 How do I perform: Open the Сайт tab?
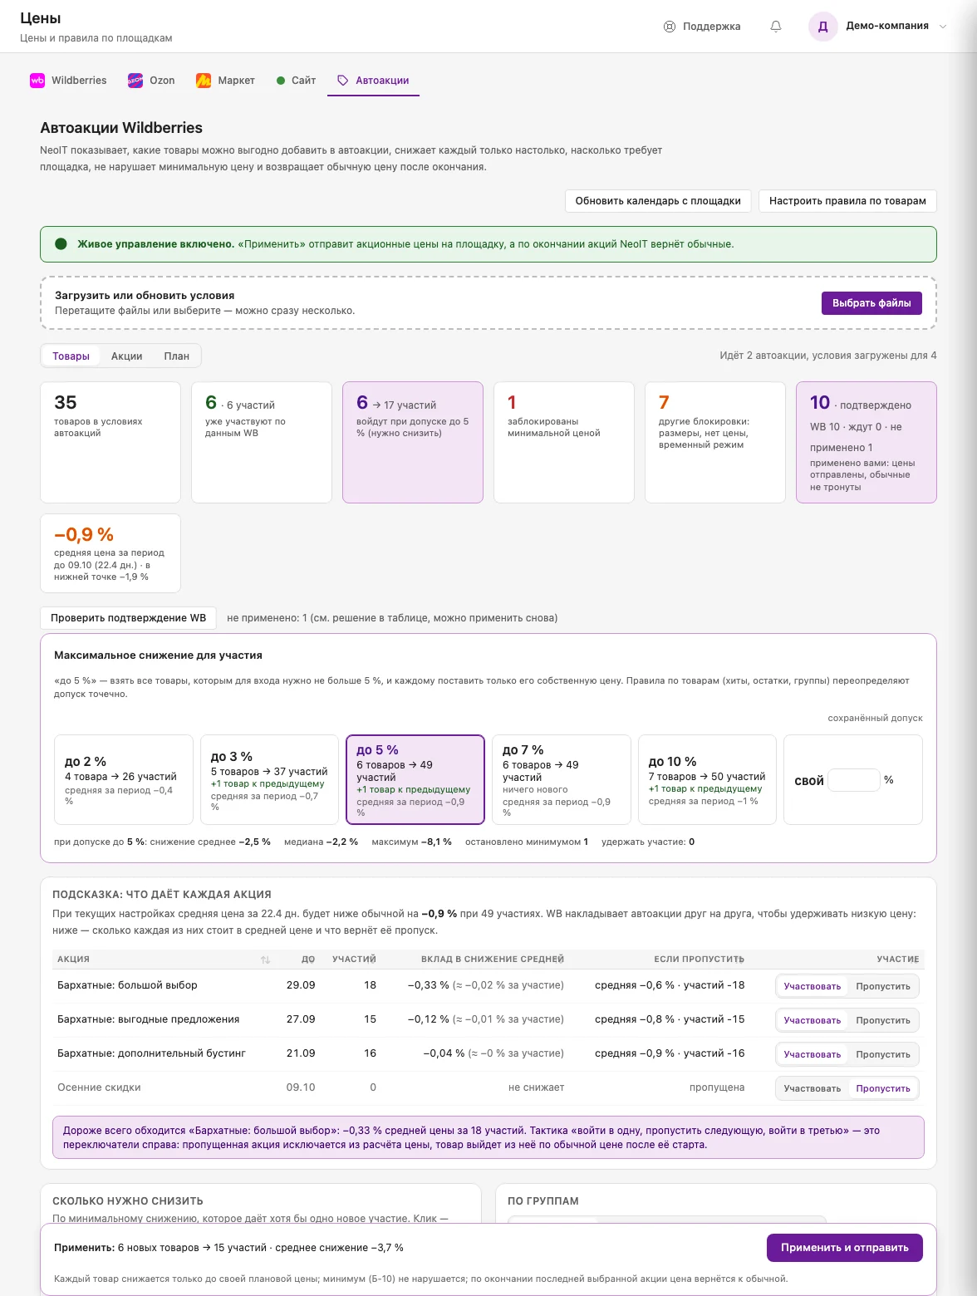tap(296, 81)
